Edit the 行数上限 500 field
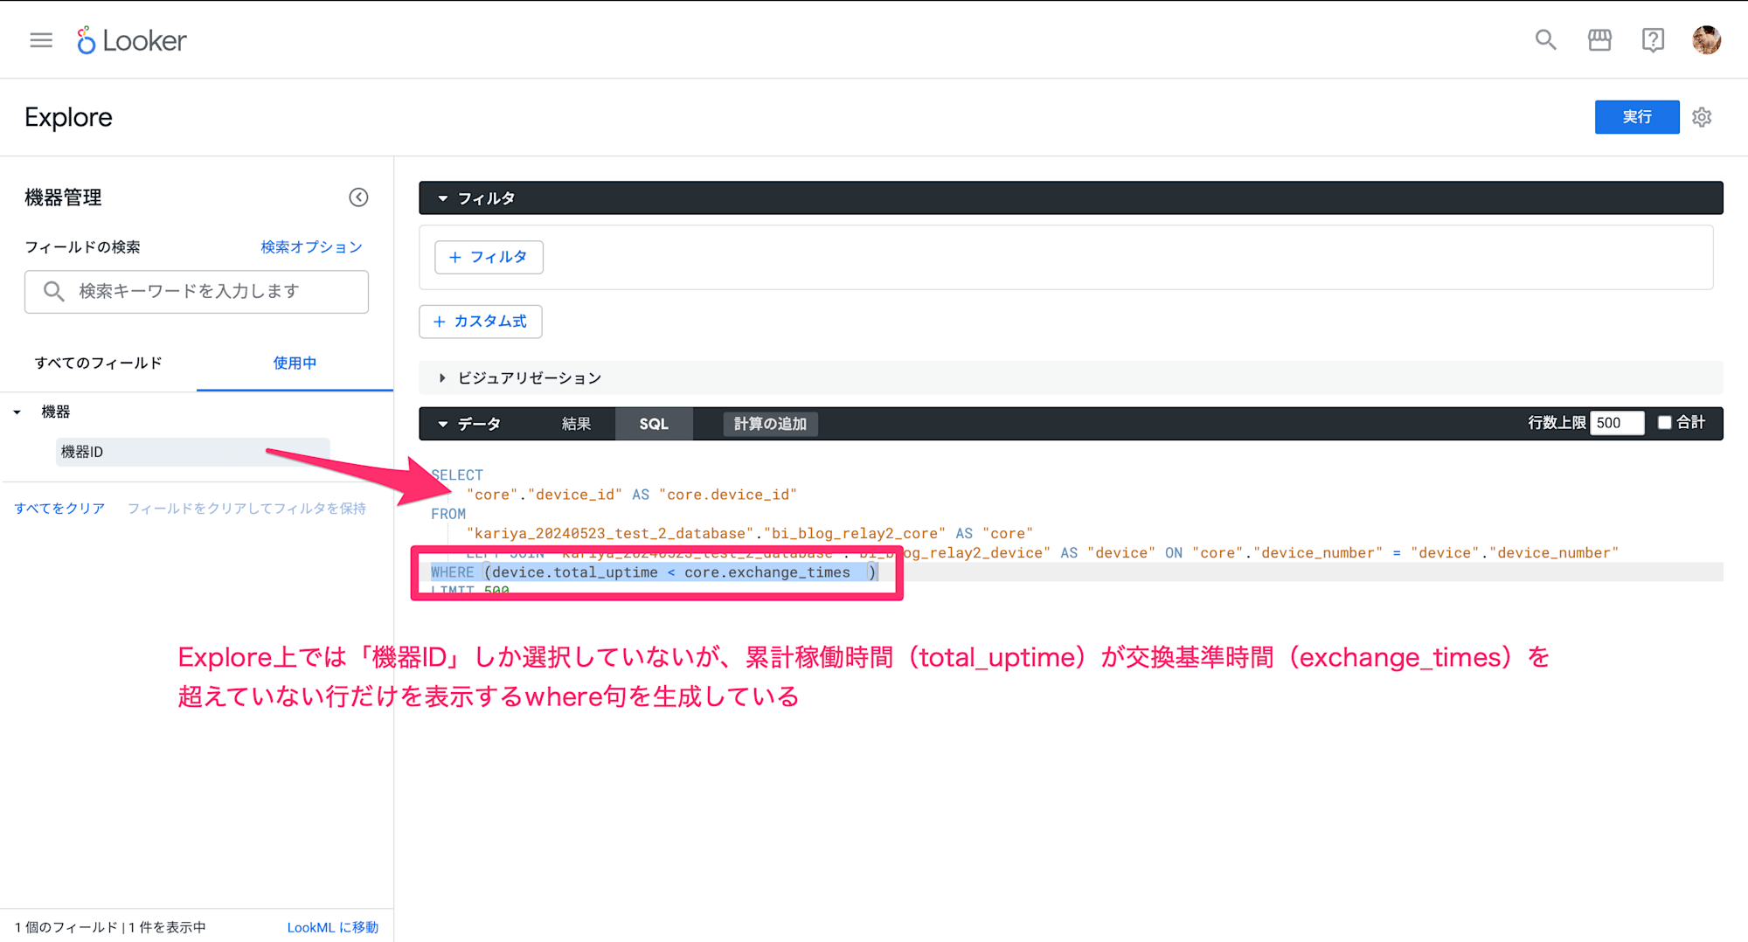1748x942 pixels. pos(1616,423)
